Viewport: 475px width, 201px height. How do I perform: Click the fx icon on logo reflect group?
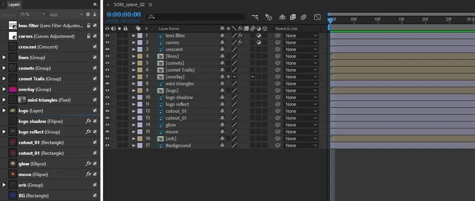[x=88, y=132]
